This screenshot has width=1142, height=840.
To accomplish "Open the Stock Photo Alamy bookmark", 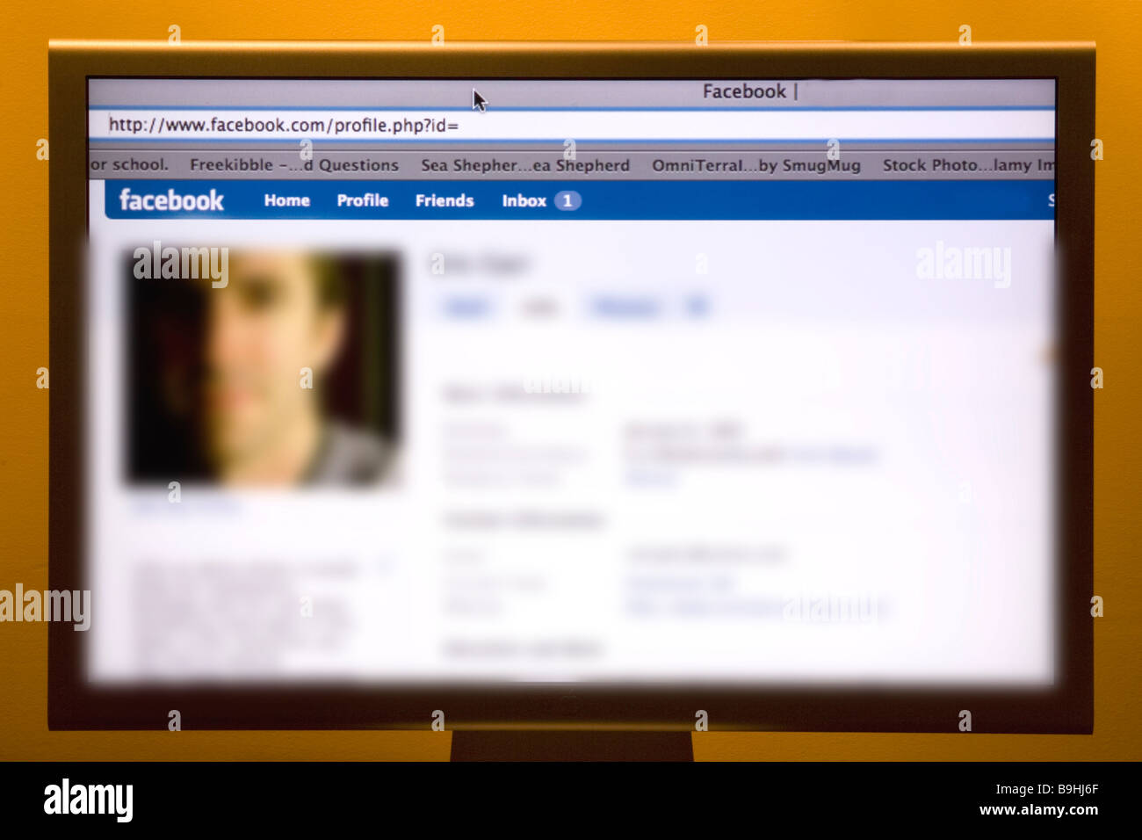I will click(968, 165).
